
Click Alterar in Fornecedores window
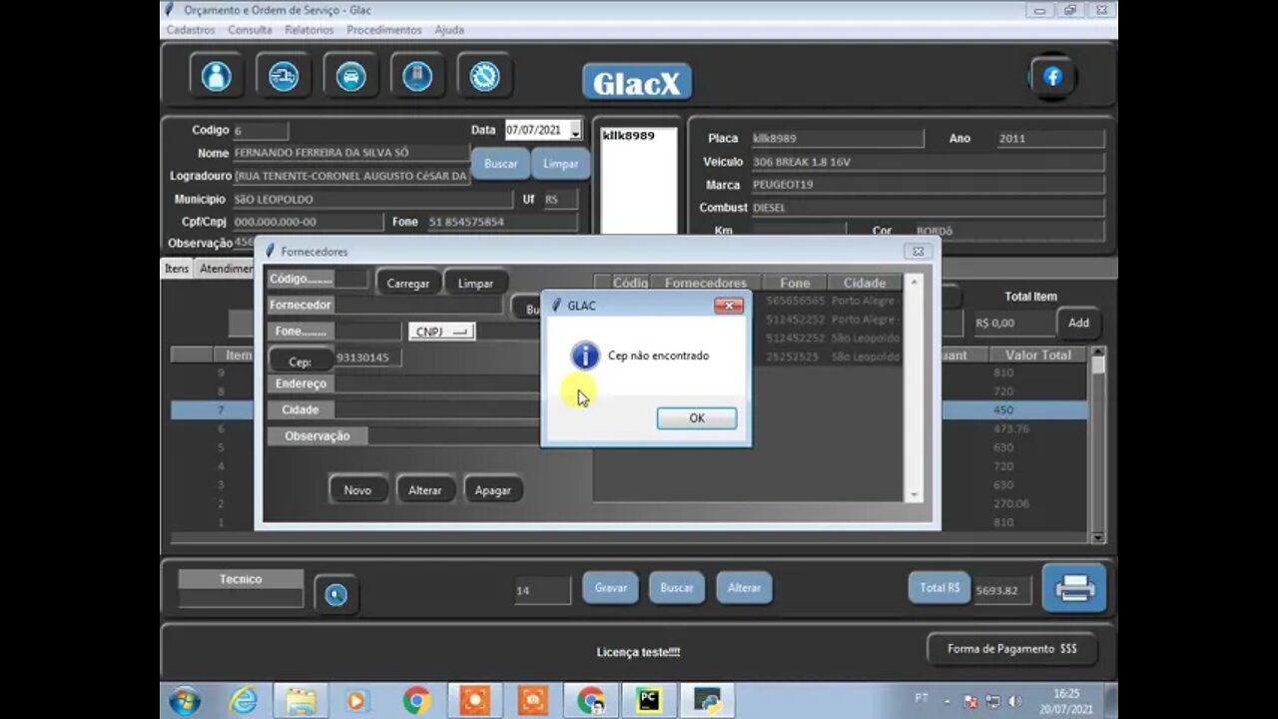point(425,490)
